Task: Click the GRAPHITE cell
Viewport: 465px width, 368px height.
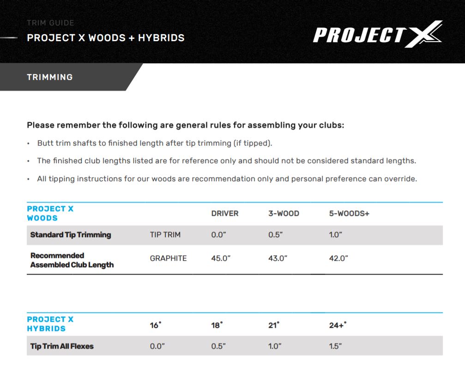Action: point(168,258)
